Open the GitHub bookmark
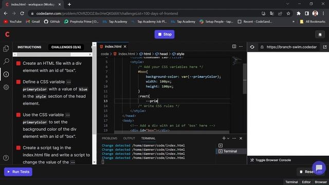The image size is (329, 185). tap(52, 22)
